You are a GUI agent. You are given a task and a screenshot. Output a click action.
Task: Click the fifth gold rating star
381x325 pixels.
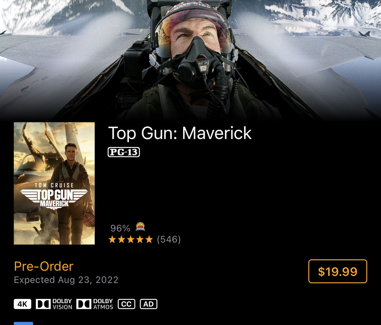(x=149, y=239)
